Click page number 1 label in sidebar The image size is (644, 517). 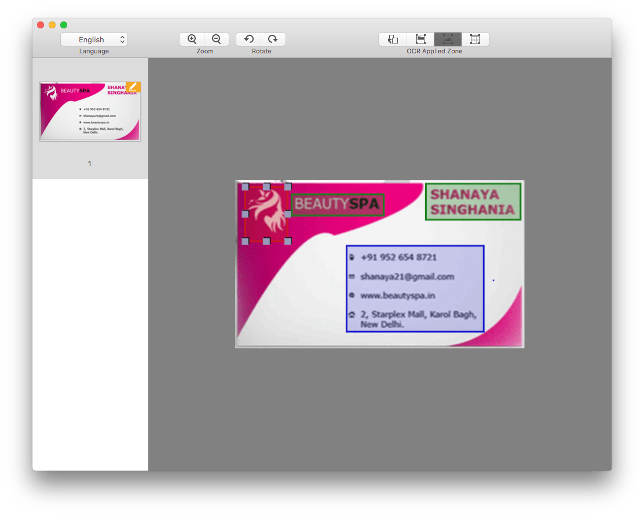click(90, 164)
